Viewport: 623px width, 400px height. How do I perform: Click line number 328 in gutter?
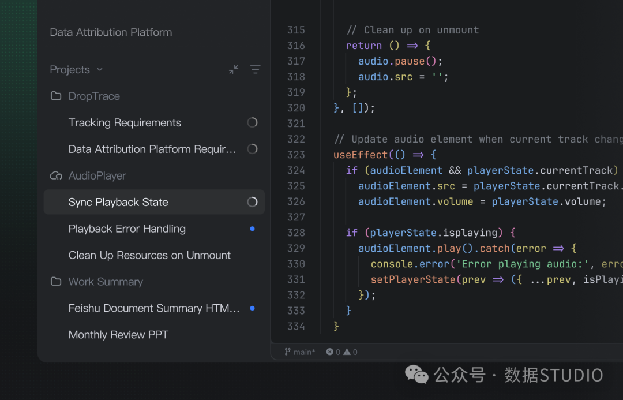(x=296, y=233)
